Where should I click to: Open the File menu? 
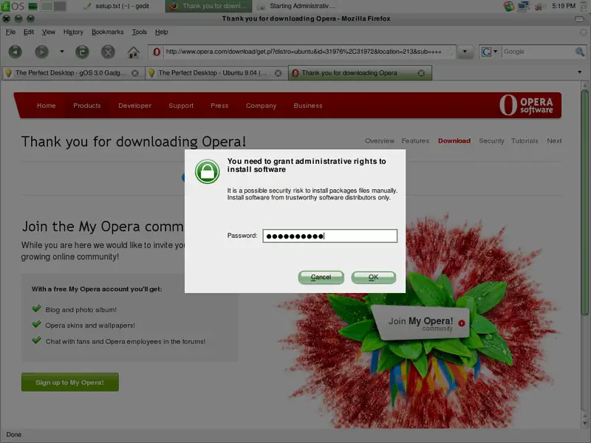click(x=10, y=32)
